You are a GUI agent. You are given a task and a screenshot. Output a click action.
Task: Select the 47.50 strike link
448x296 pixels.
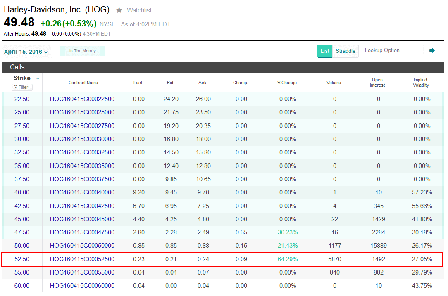point(22,232)
